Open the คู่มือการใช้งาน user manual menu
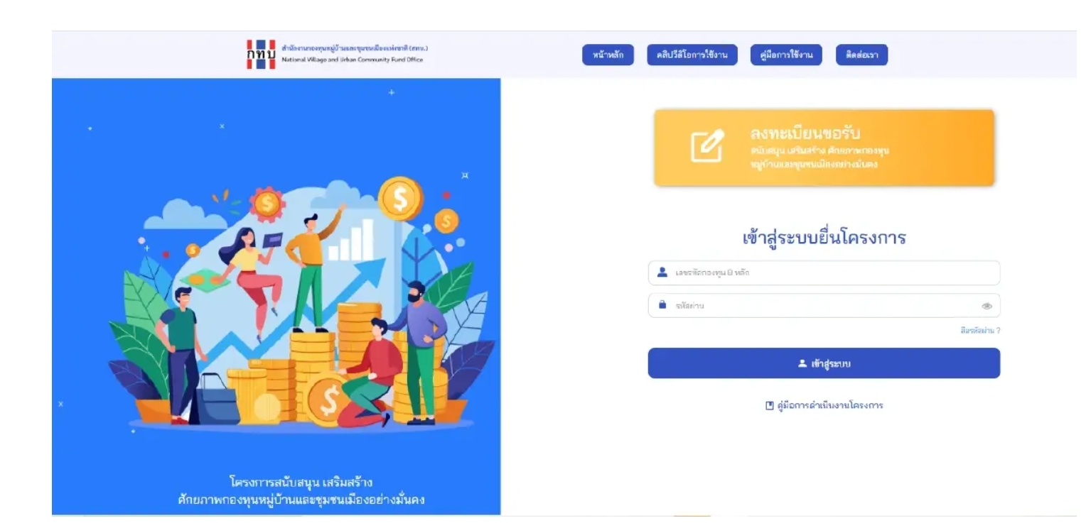 [786, 55]
